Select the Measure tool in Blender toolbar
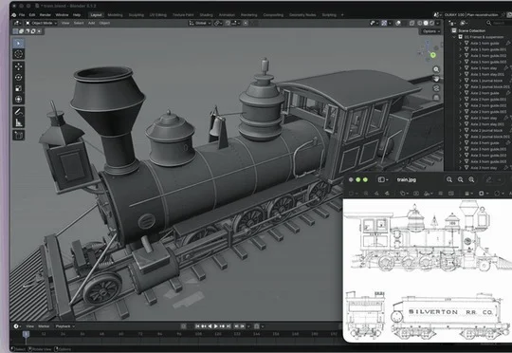The image size is (512, 353). click(18, 122)
